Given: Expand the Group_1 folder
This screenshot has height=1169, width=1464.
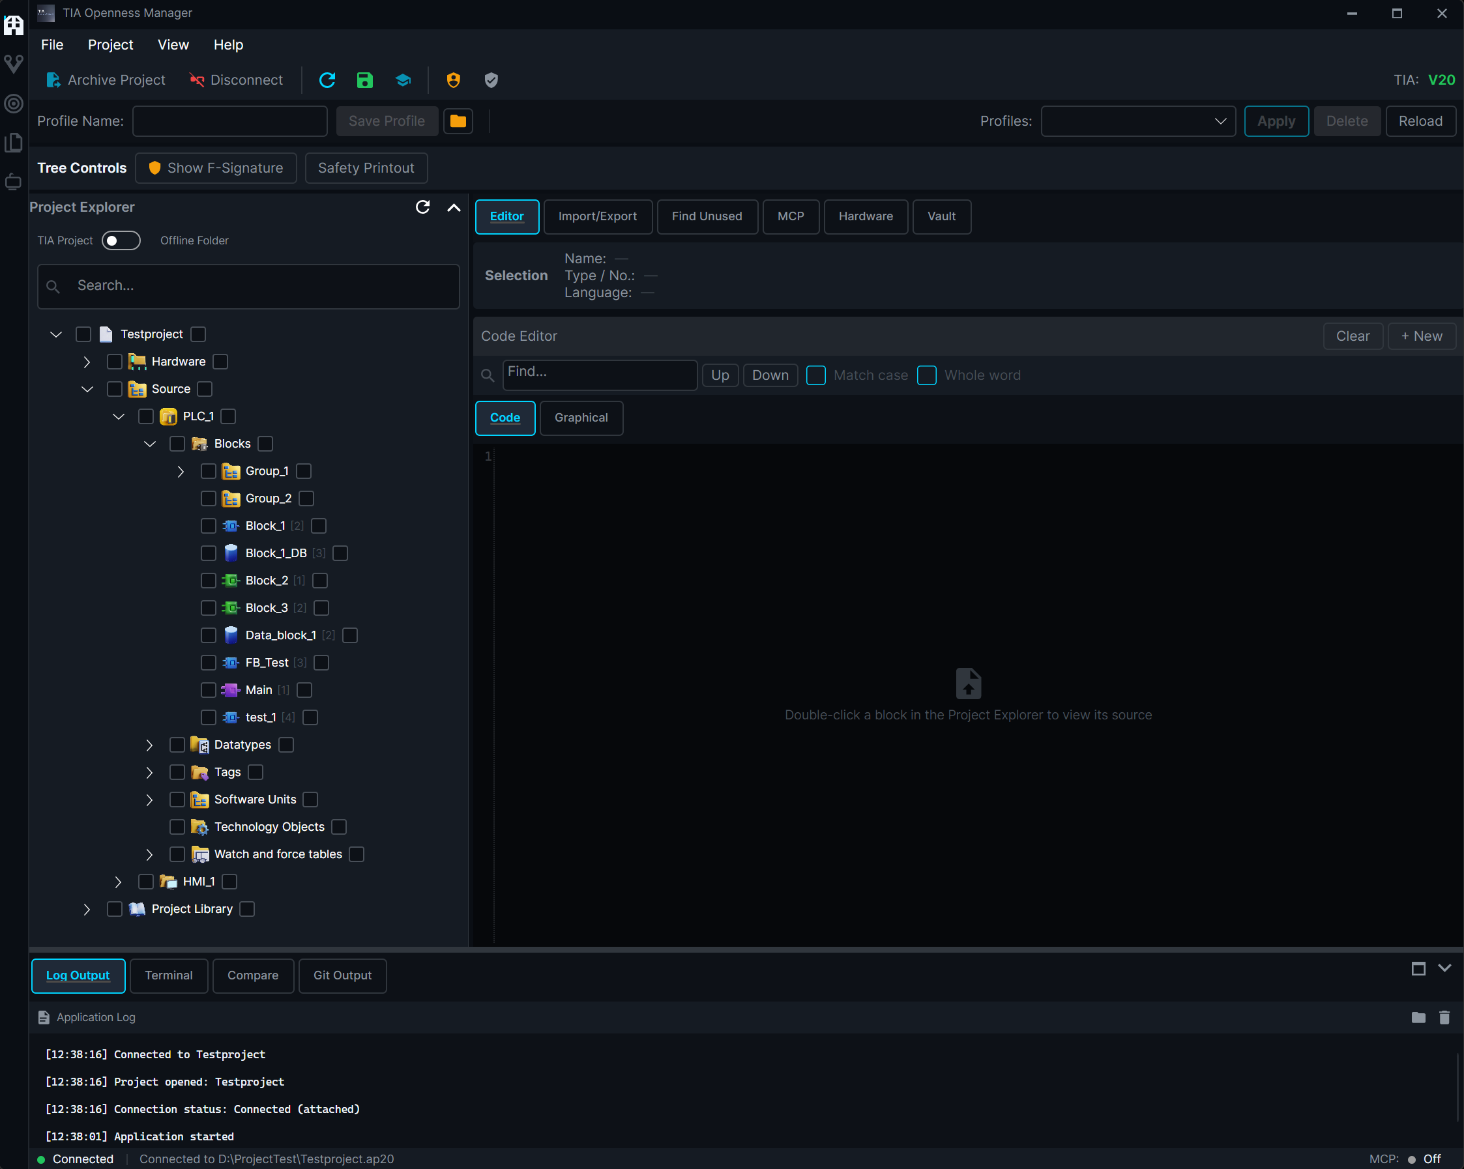Looking at the screenshot, I should (181, 471).
